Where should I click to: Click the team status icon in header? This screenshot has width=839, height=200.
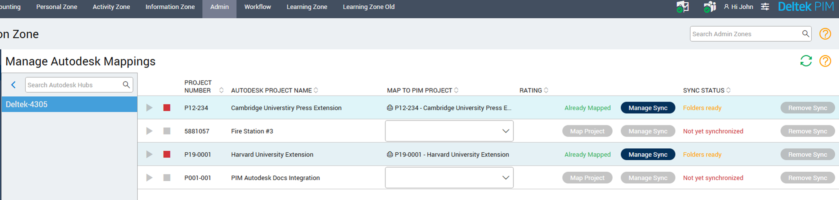click(709, 7)
